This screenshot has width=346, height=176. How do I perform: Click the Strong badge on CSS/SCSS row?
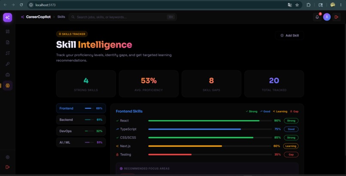point(291,138)
